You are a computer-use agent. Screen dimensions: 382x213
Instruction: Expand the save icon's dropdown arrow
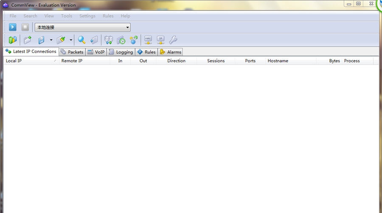click(x=51, y=40)
